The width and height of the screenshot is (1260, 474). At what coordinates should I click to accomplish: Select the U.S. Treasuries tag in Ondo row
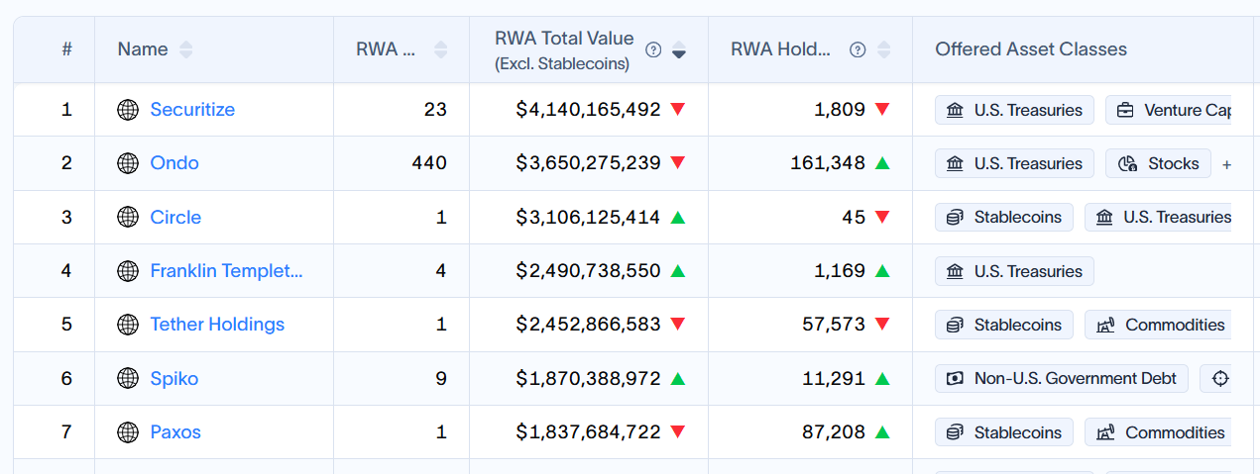(1014, 163)
